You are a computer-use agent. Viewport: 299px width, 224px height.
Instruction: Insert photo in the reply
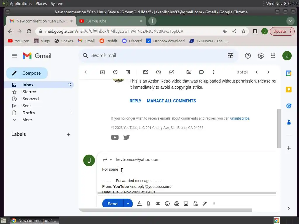(x=186, y=204)
